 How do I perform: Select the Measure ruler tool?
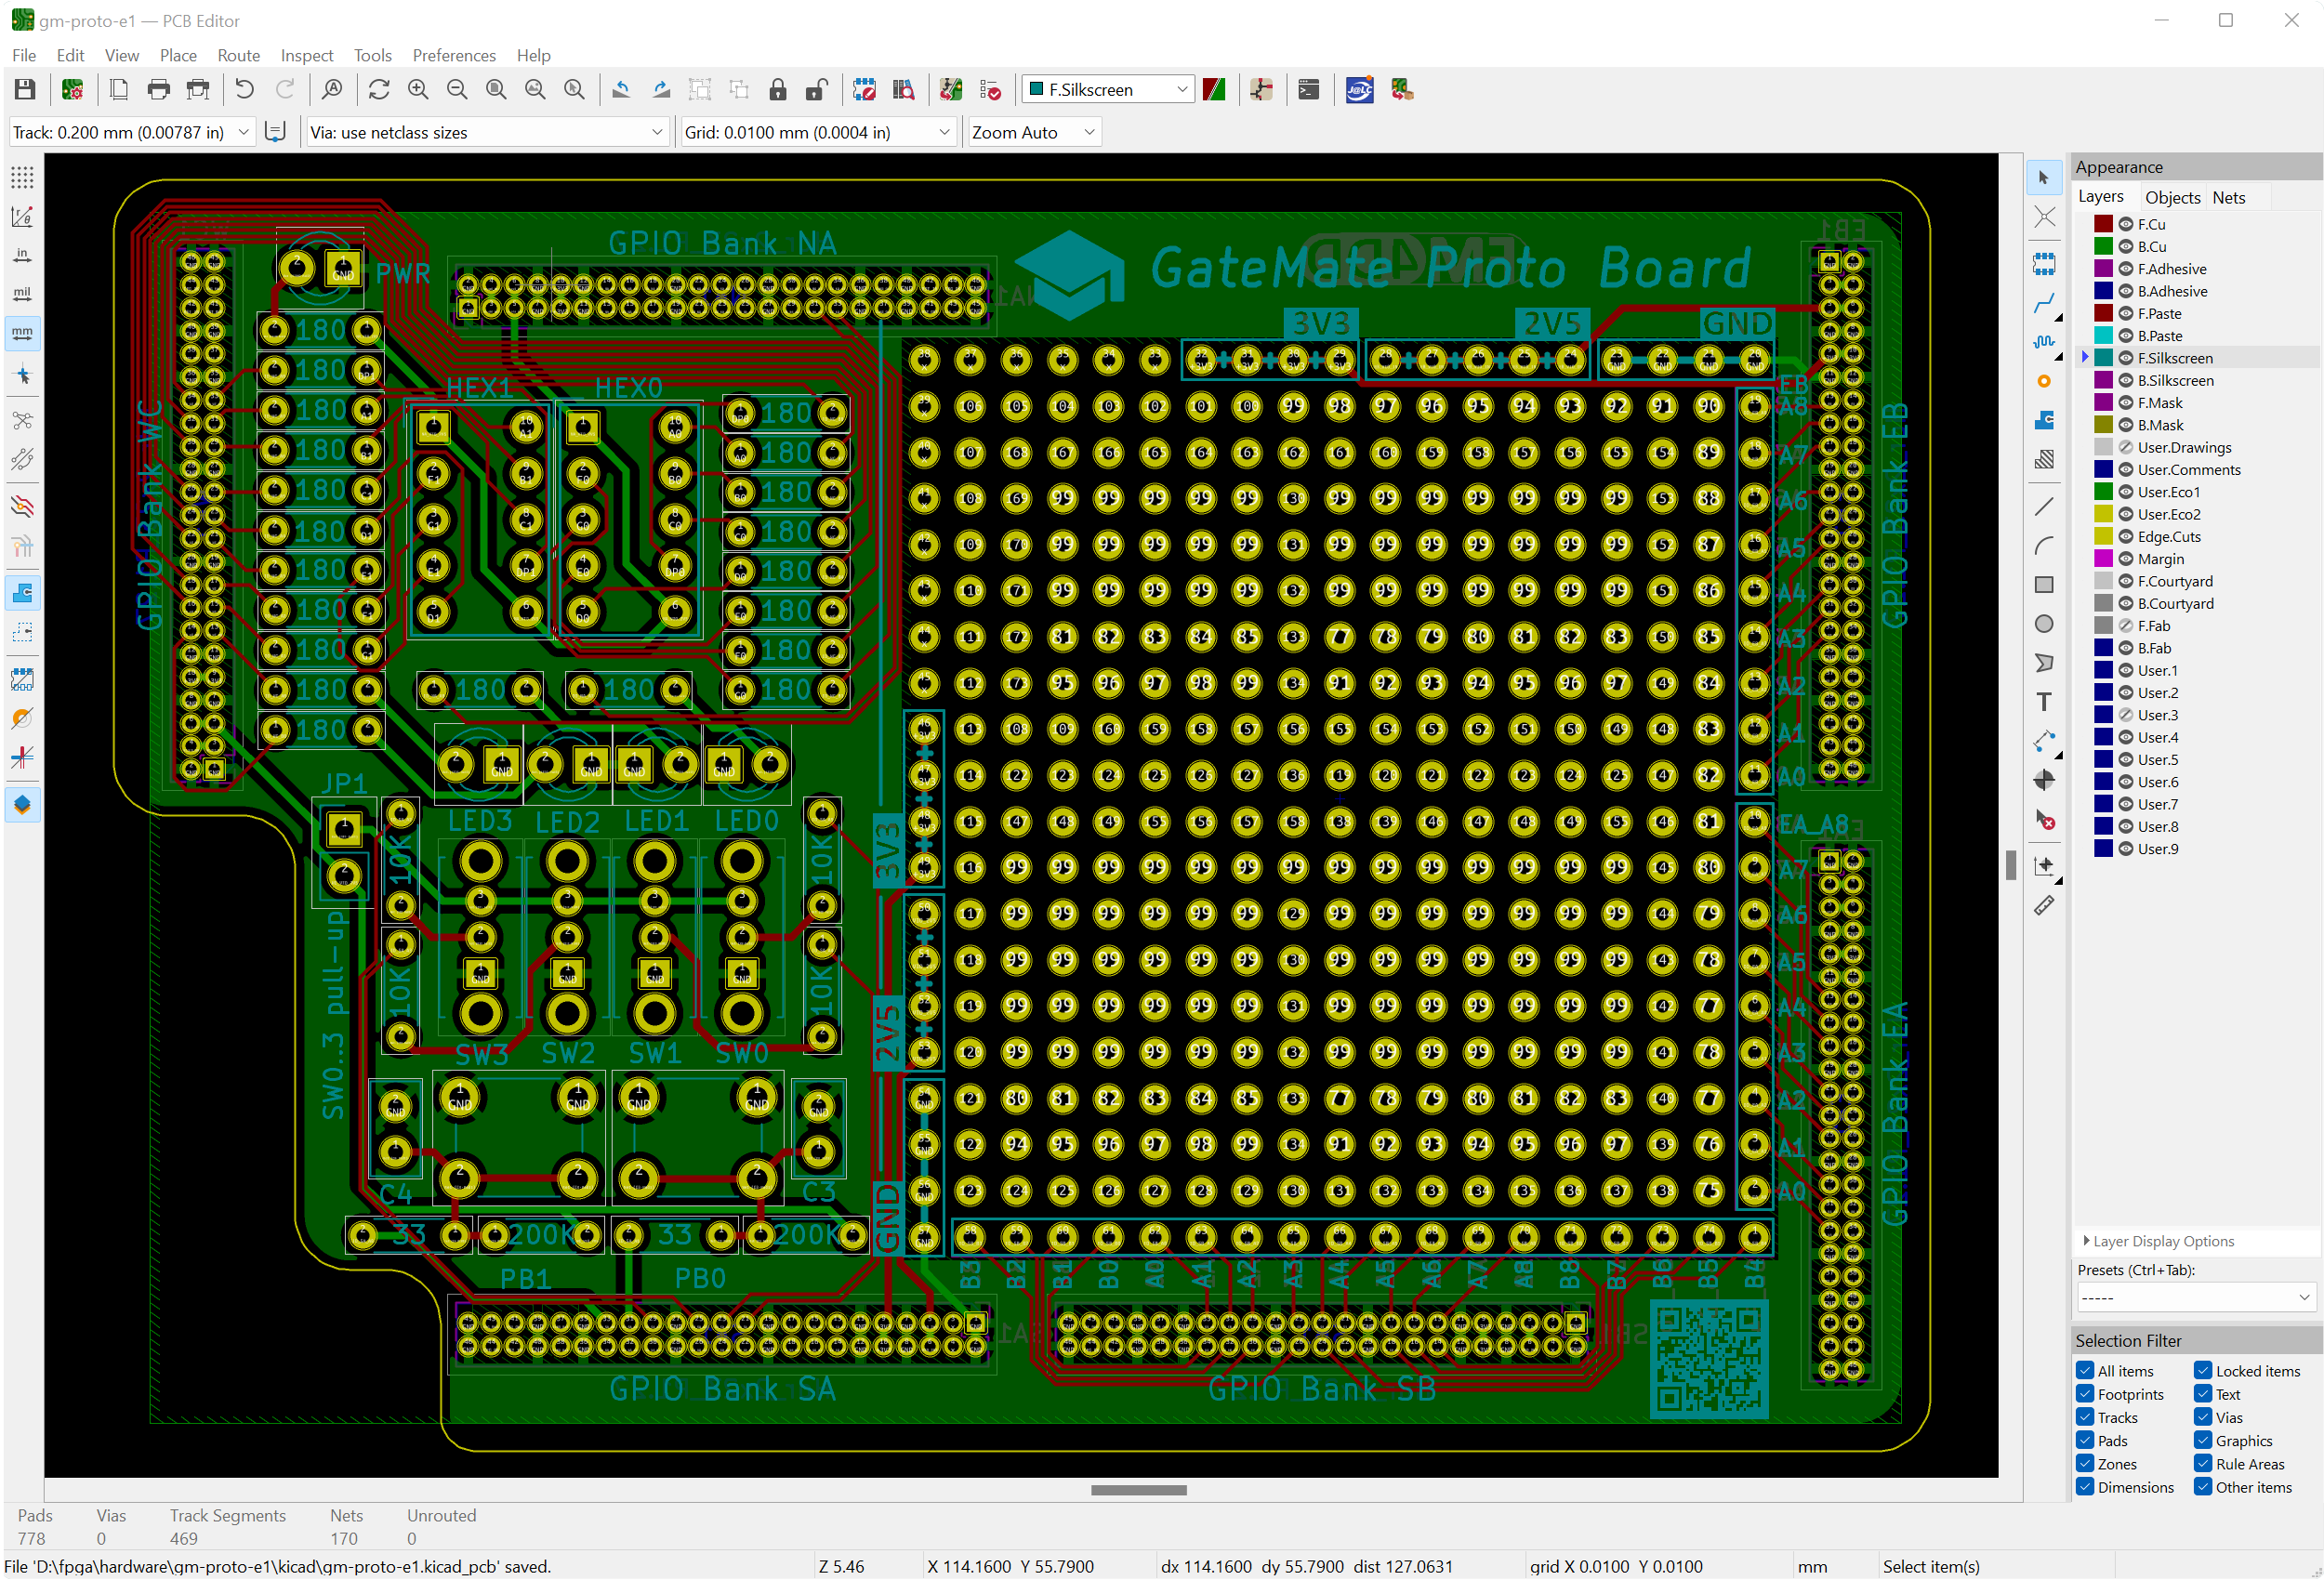click(x=2044, y=906)
